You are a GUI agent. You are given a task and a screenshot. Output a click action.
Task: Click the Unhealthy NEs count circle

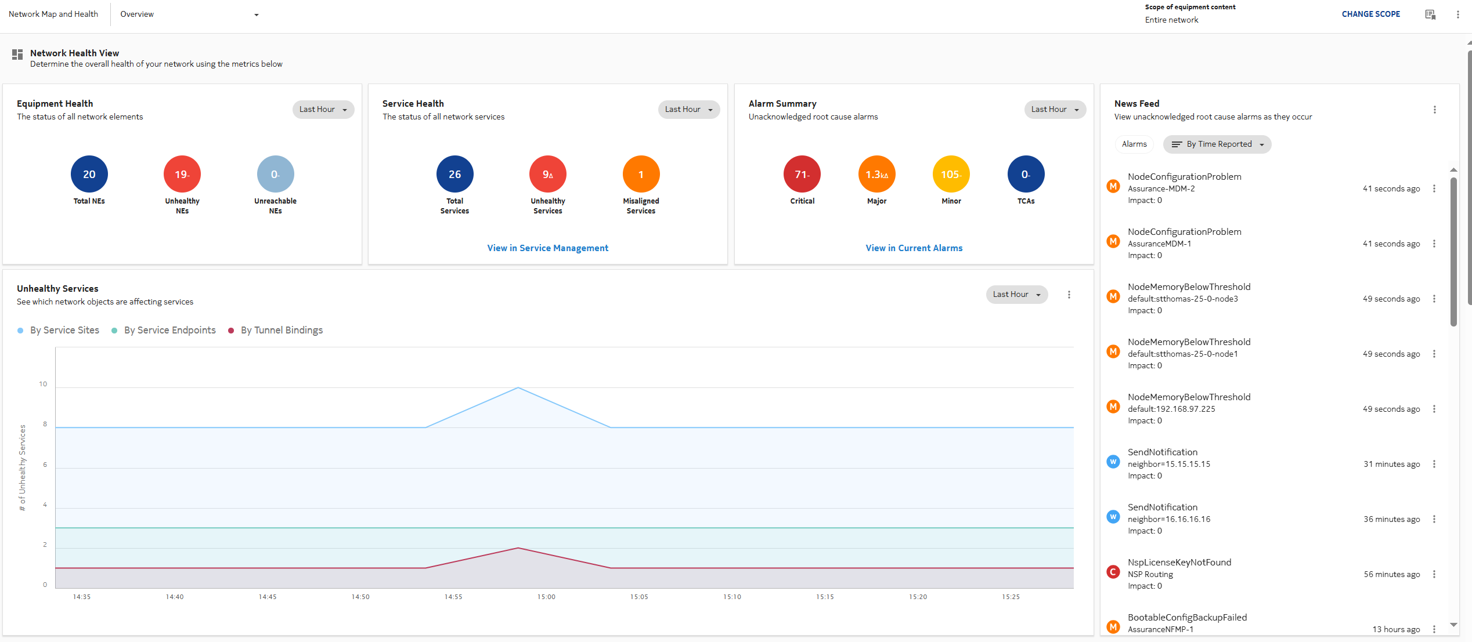click(182, 174)
